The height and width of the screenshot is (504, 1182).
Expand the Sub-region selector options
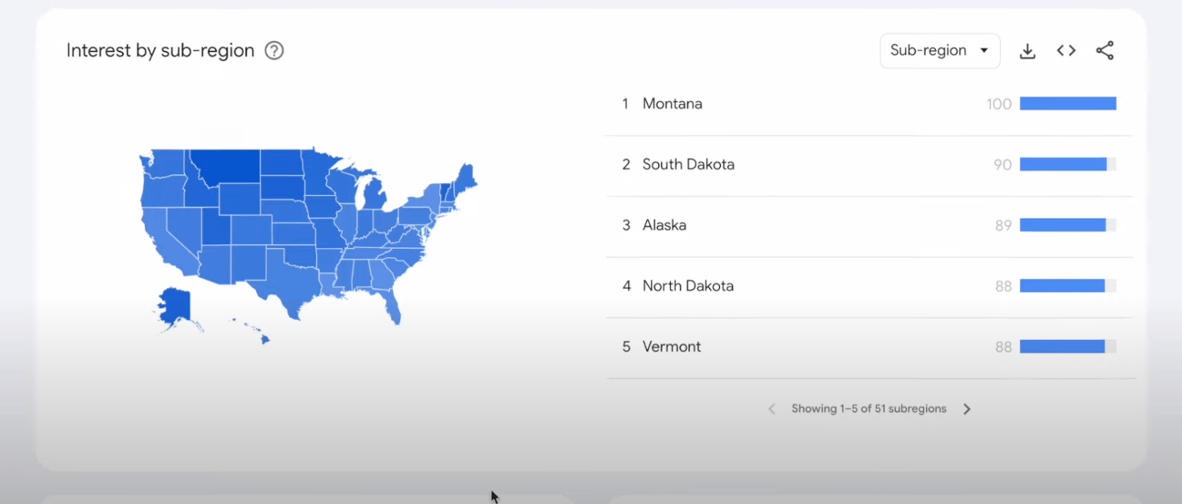pyautogui.click(x=940, y=50)
